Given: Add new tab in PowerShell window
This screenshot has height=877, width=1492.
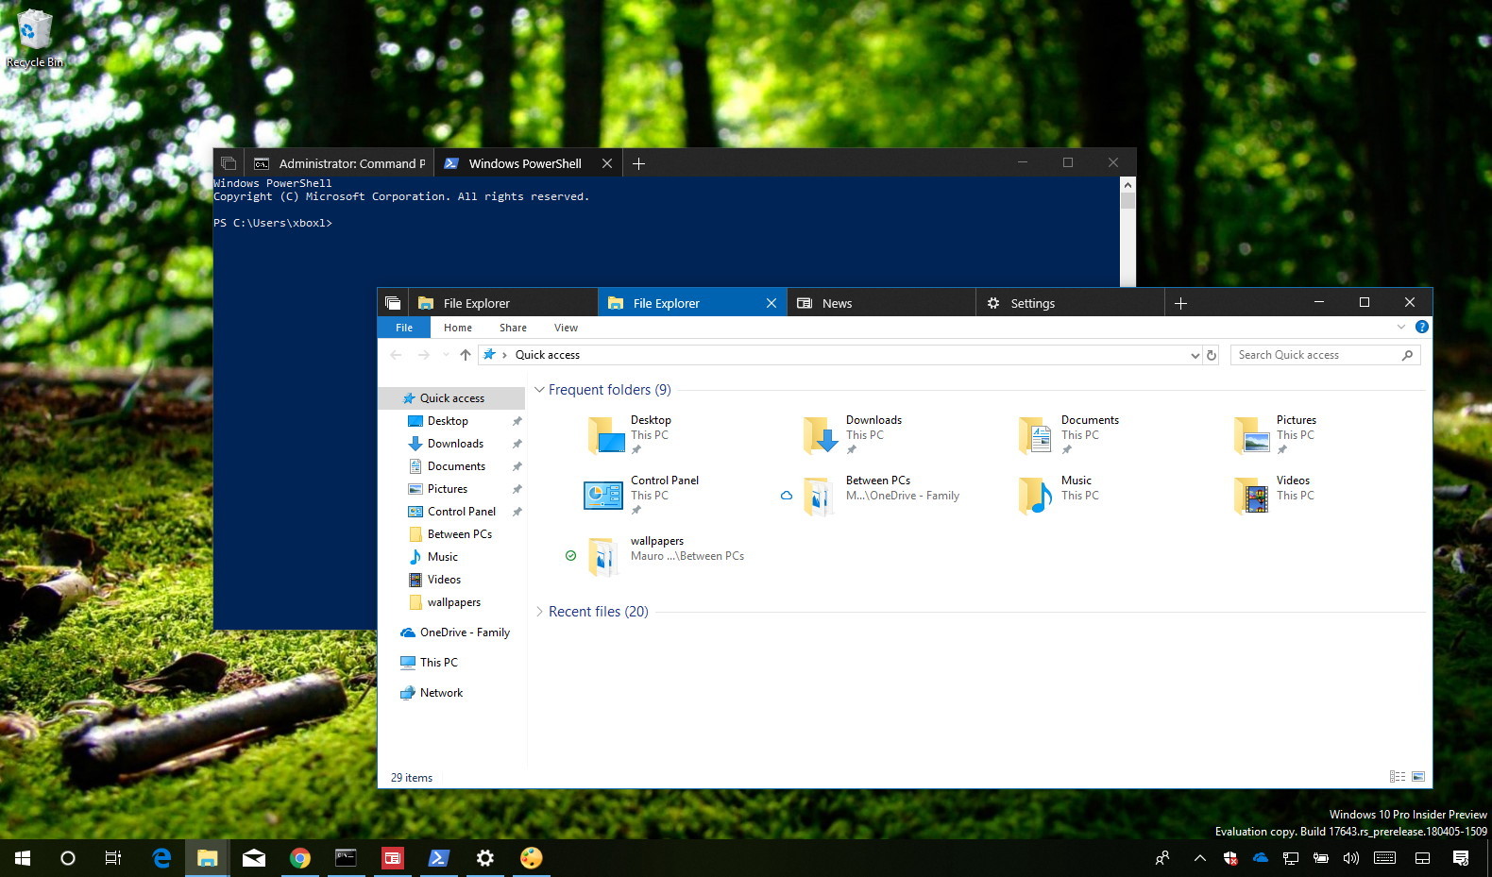Looking at the screenshot, I should point(638,163).
